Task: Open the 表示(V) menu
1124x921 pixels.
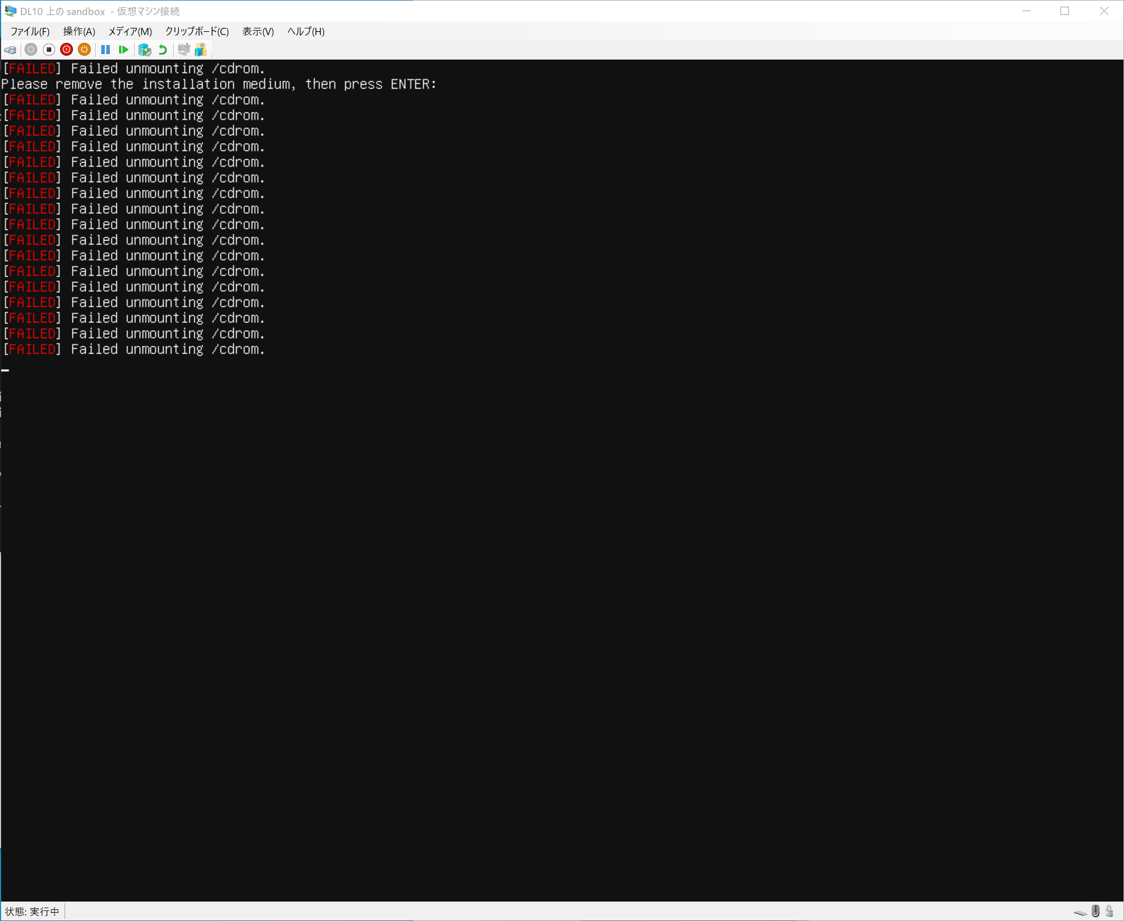Action: point(258,32)
